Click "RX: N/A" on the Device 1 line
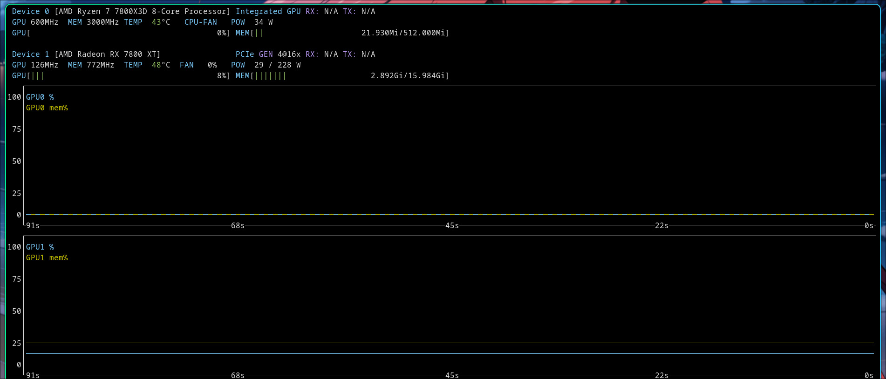This screenshot has width=886, height=379. pyautogui.click(x=322, y=54)
